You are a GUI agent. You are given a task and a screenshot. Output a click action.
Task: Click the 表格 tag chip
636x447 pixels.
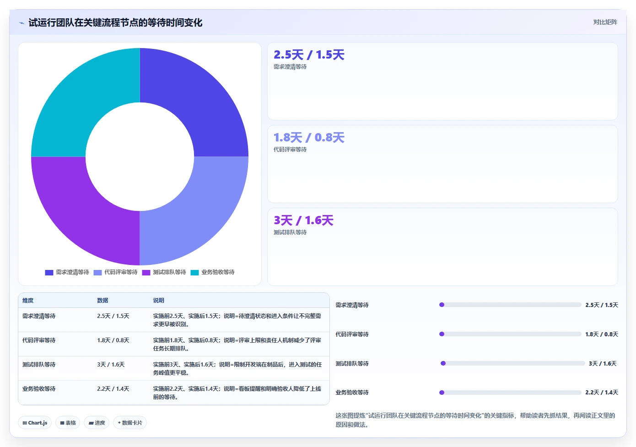pos(68,423)
